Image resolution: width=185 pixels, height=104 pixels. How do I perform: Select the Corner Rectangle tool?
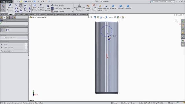tap(16, 8)
